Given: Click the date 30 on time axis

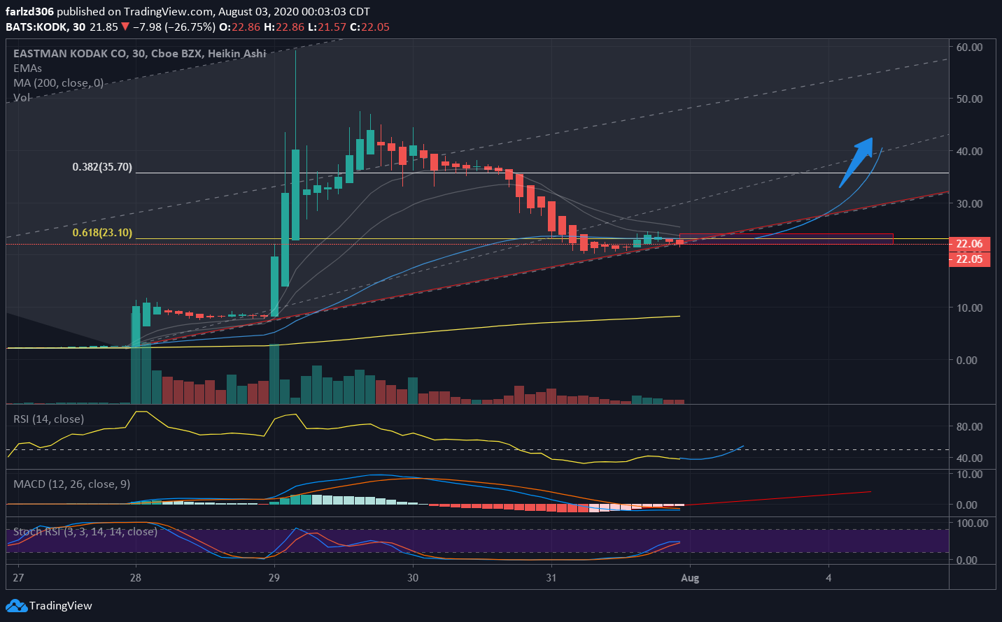Looking at the screenshot, I should coord(413,577).
